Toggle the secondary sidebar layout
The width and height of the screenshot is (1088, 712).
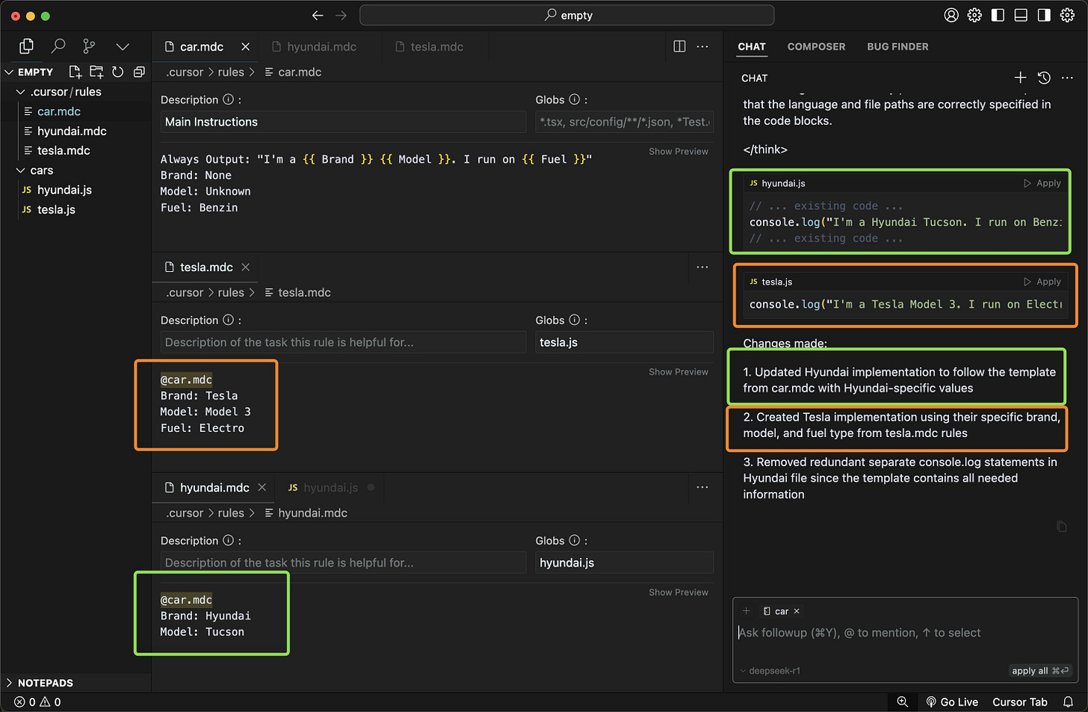(1044, 15)
